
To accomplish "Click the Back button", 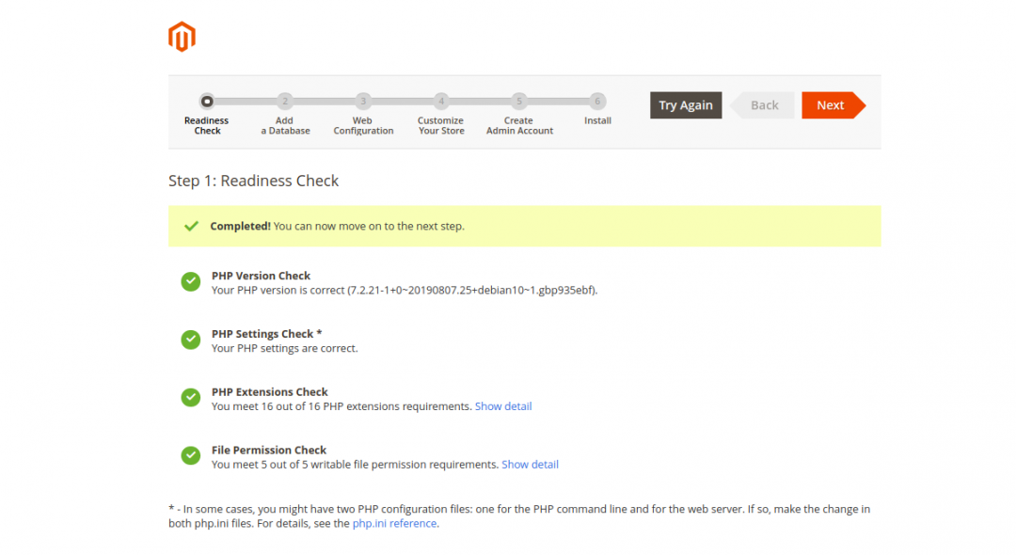I will (764, 105).
